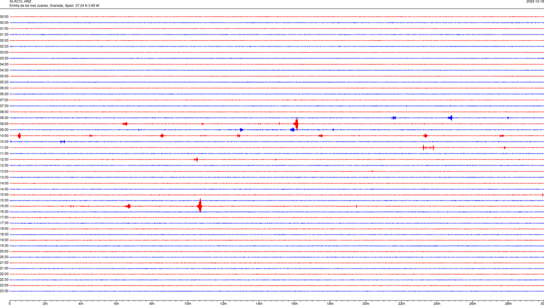Click the 26m tick label on time axis
544x306 pixels.
coord(473,304)
